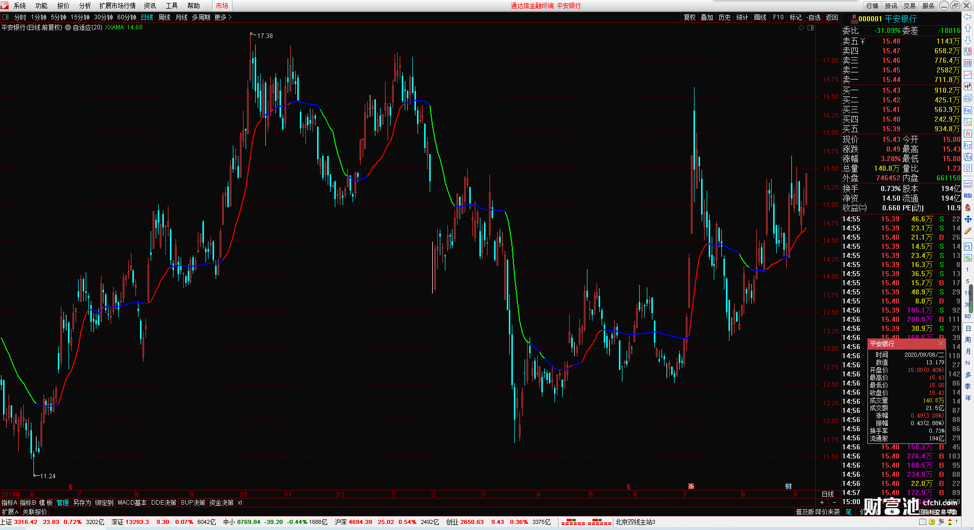Switch to the 周线 period tab
The width and height of the screenshot is (974, 530).
pos(164,17)
